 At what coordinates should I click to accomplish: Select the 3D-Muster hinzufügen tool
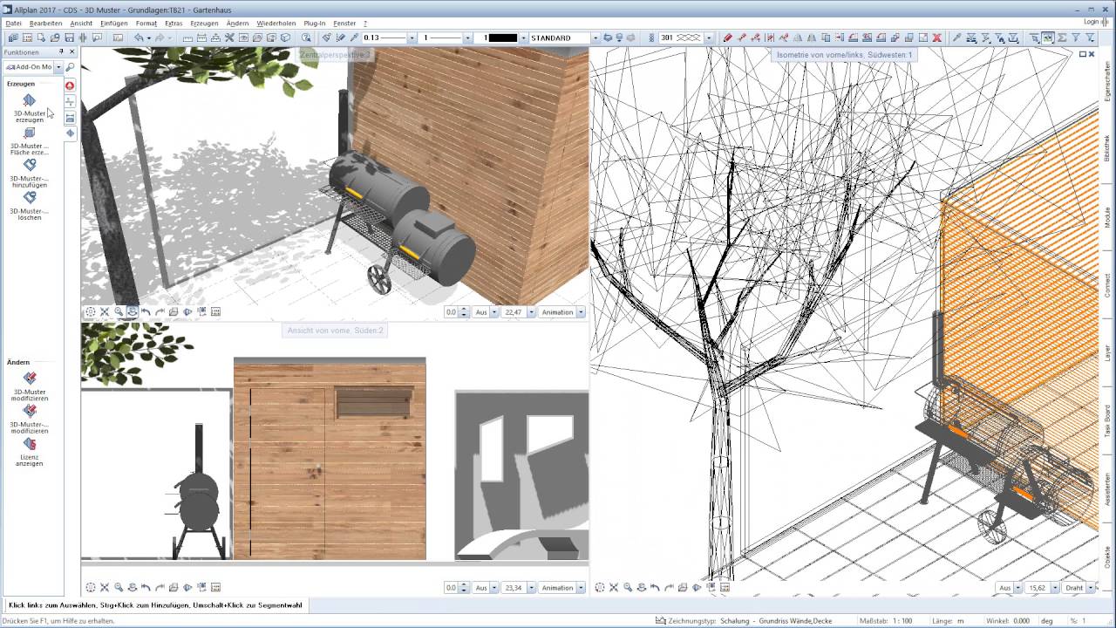30,173
